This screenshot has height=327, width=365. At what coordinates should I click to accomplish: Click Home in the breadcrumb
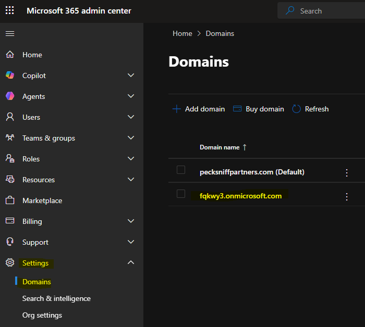[182, 33]
